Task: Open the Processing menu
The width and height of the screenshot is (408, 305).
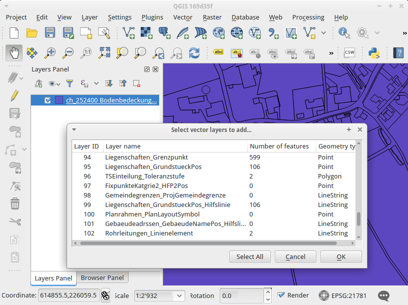Action: click(x=308, y=17)
